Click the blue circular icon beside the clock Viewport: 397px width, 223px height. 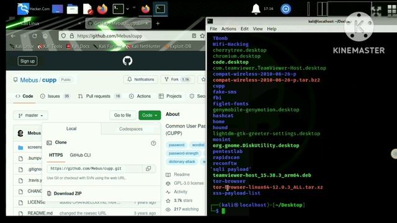(x=285, y=9)
